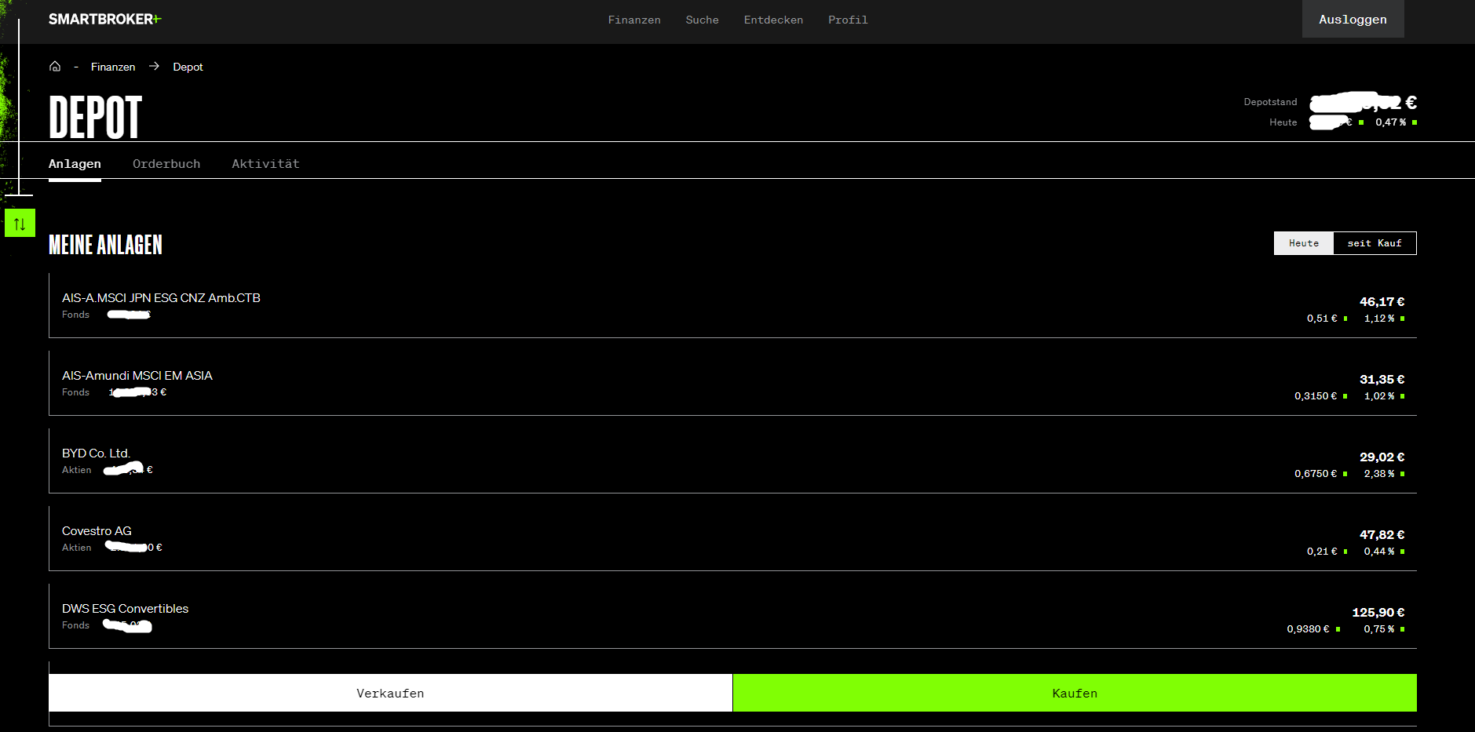The image size is (1475, 732).
Task: Click the Verkaufen button
Action: [x=390, y=693]
